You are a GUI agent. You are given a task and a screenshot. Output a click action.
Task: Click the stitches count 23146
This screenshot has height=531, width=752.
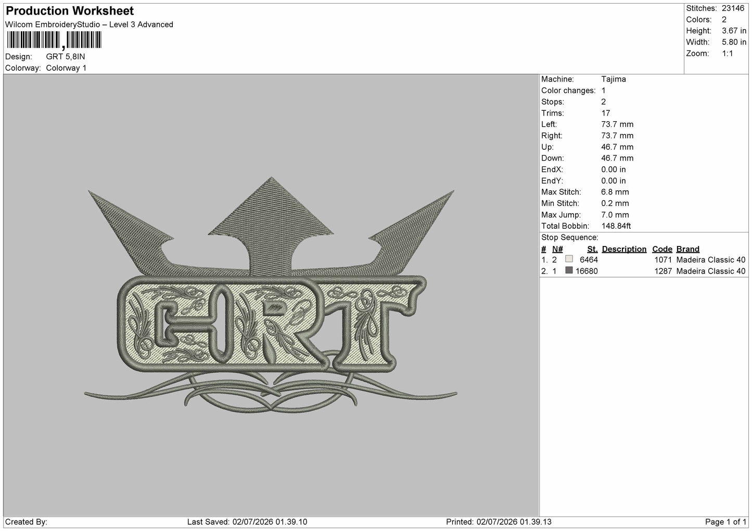(x=734, y=8)
